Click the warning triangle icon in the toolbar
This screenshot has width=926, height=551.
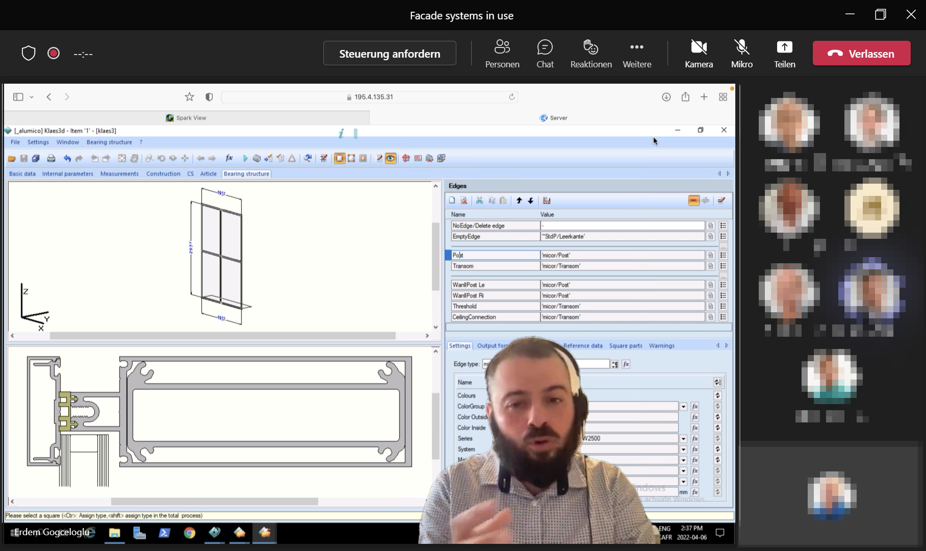pyautogui.click(x=292, y=159)
